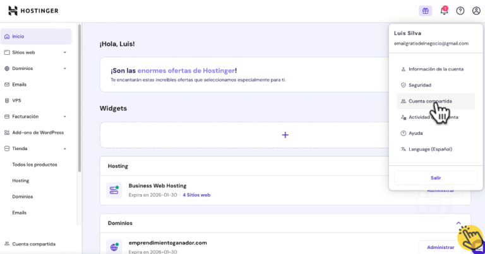Choose Seguridad from the profile menu
Screen dimensions: 485x254
[x=419, y=84]
